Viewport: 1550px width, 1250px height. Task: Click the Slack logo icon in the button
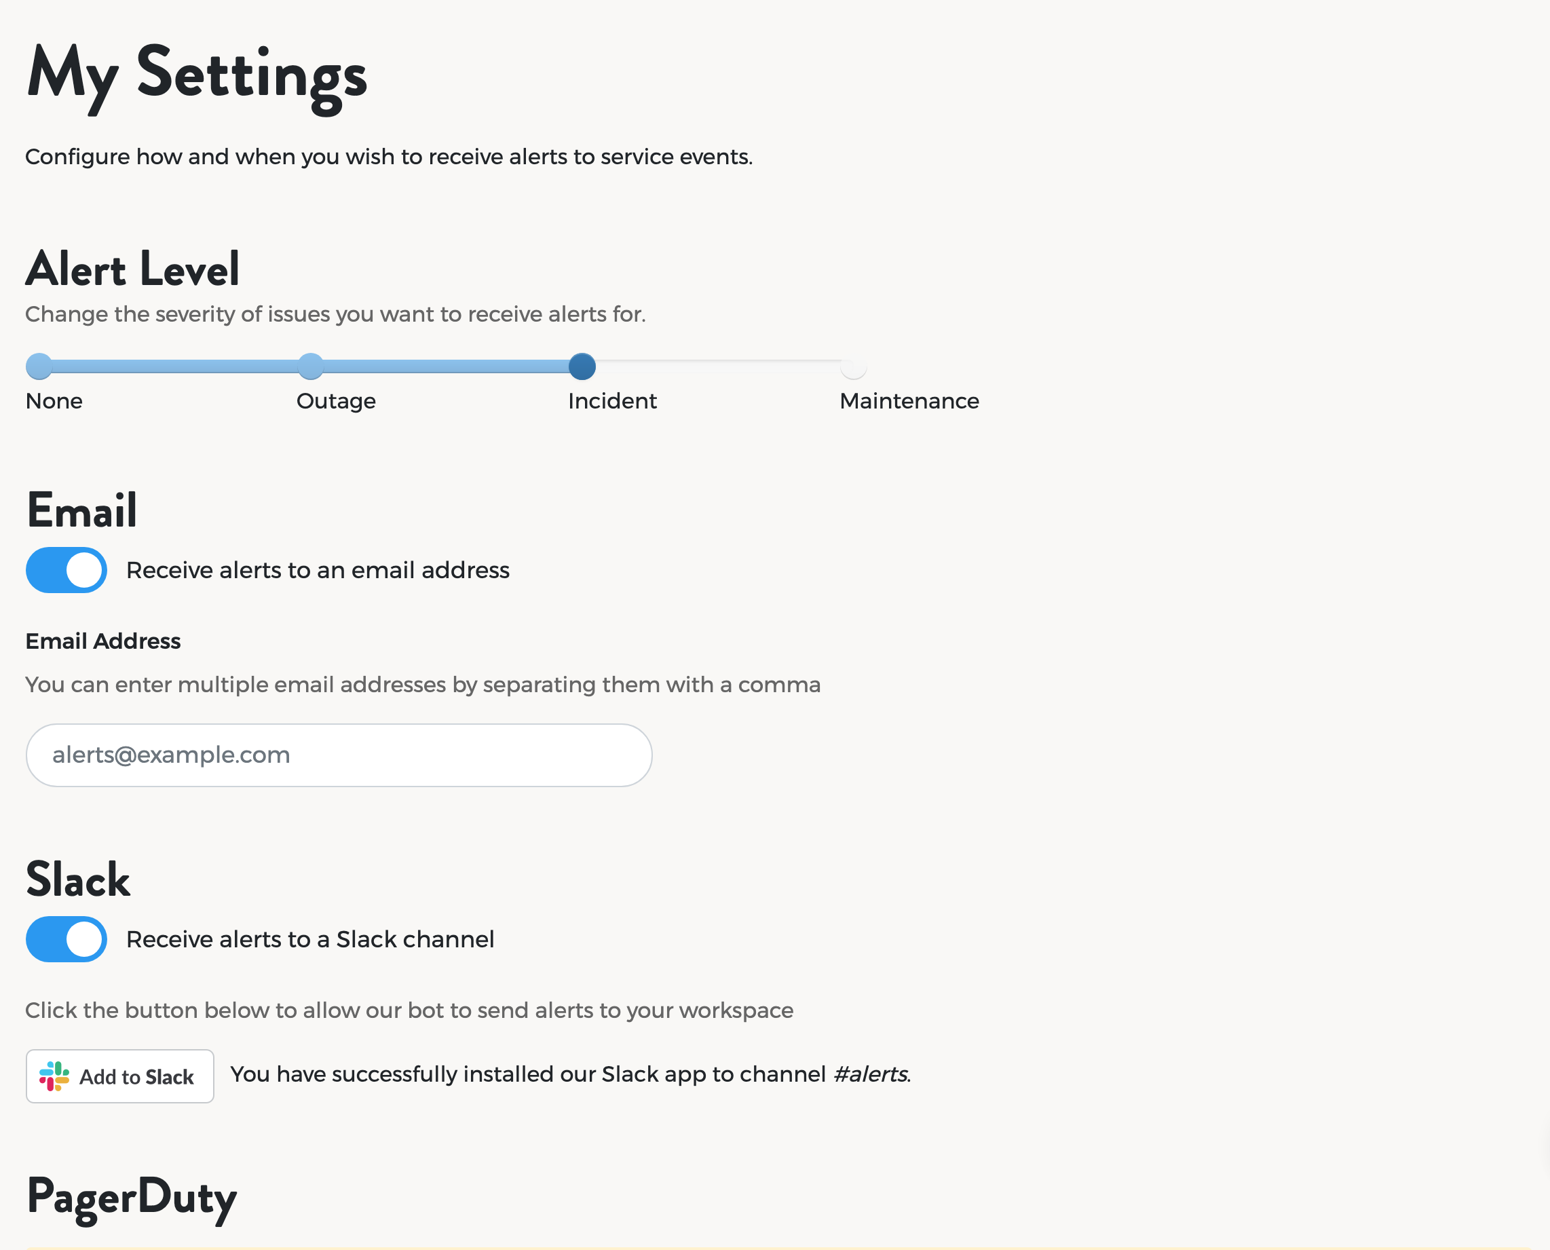[x=54, y=1076]
